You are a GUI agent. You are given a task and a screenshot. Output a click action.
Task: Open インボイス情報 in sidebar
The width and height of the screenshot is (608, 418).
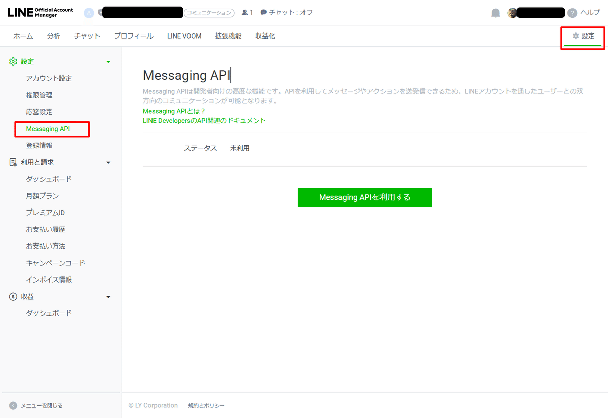pyautogui.click(x=49, y=280)
